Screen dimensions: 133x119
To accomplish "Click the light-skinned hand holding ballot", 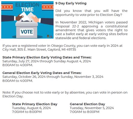I will (35, 18).
